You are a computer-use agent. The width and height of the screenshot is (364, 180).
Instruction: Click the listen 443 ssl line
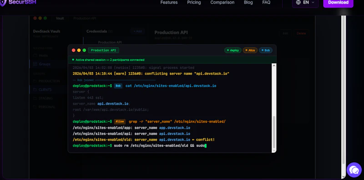coord(88,97)
